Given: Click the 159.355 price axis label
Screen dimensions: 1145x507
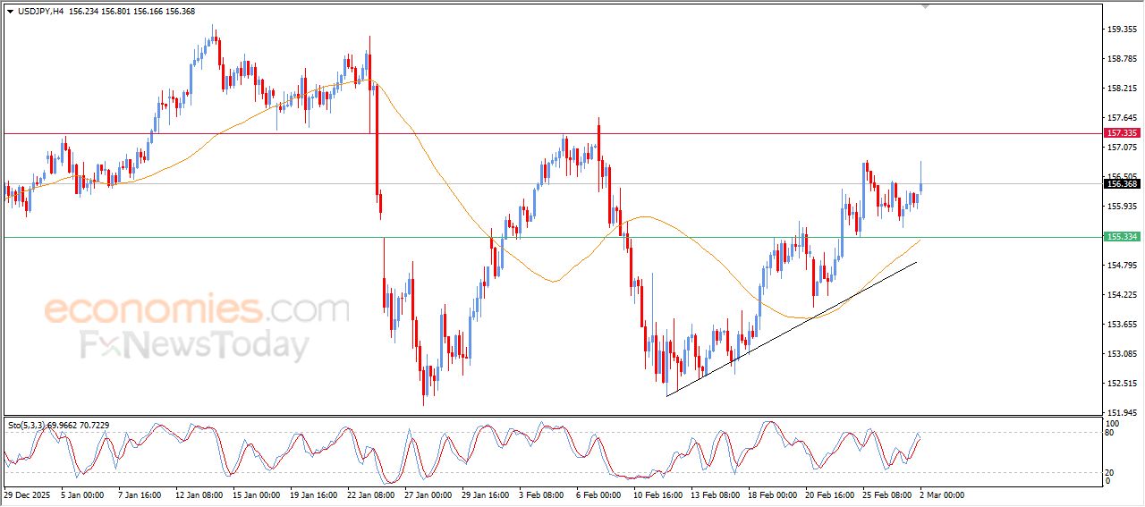Looking at the screenshot, I should pyautogui.click(x=1121, y=30).
